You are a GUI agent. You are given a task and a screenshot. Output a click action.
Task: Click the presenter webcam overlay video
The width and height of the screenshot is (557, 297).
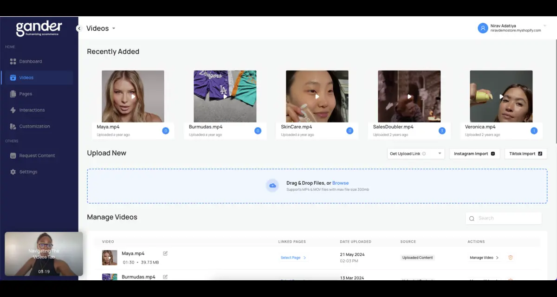(44, 254)
